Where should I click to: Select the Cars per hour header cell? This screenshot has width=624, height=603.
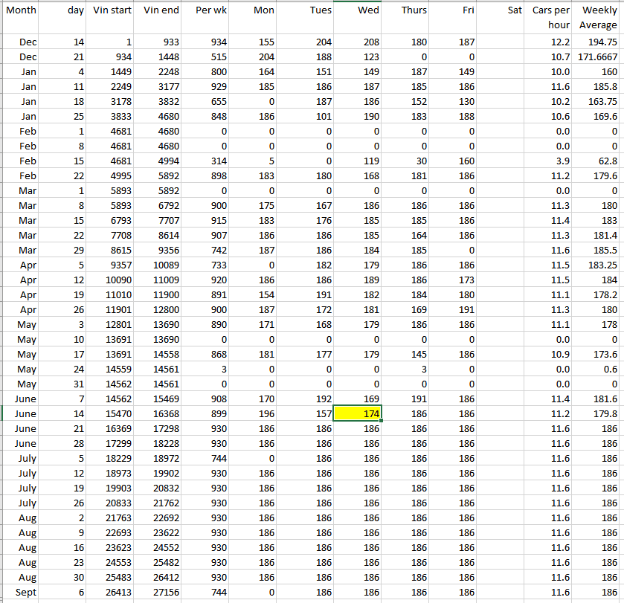pos(550,18)
